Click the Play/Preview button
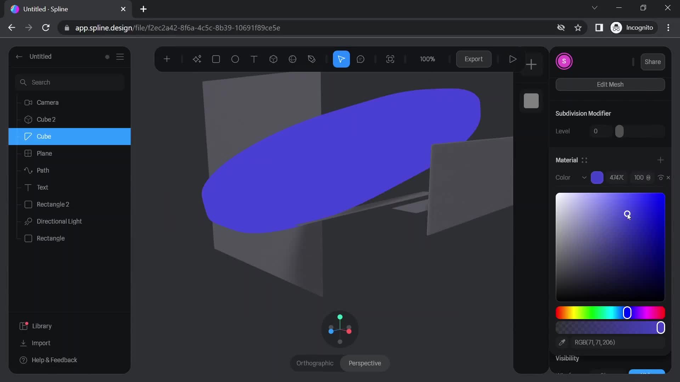 [512, 59]
